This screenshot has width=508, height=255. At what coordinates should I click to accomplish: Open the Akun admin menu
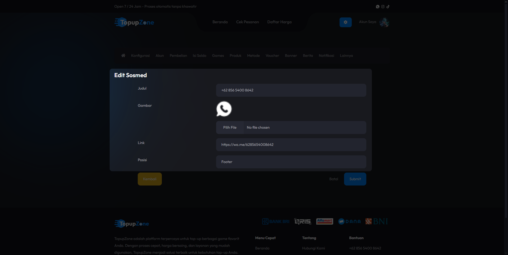click(x=160, y=55)
